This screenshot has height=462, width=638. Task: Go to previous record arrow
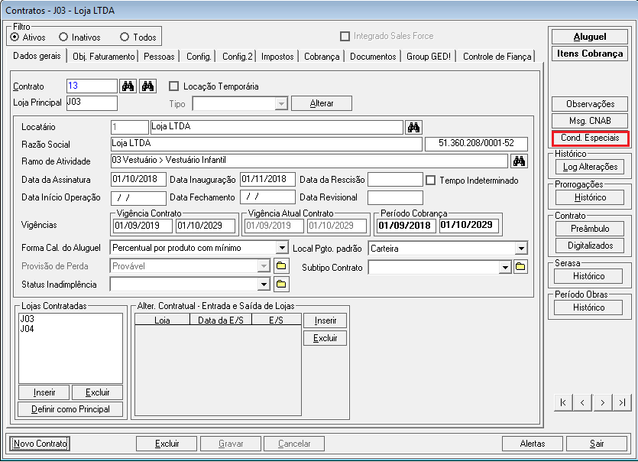coord(583,402)
